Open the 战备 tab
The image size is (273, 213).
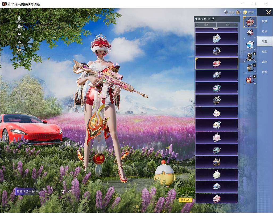tap(265, 62)
